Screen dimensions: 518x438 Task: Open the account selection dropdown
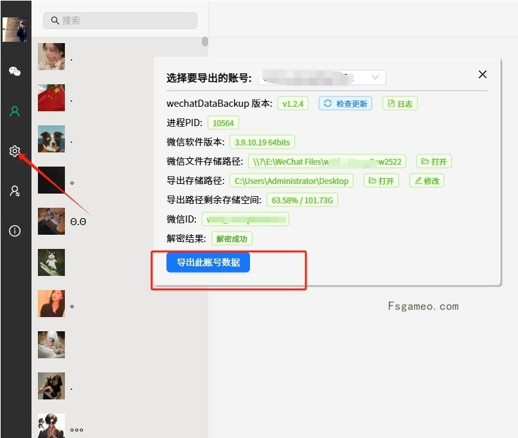coord(322,77)
